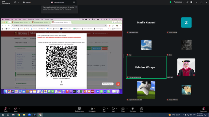This screenshot has width=209, height=117.
Task: Click Leave room
Action: [x=204, y=110]
